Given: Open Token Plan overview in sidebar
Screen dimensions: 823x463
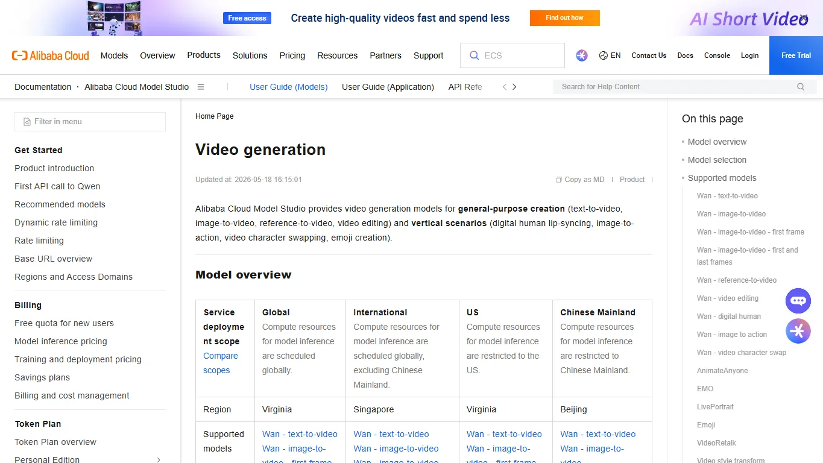Looking at the screenshot, I should coord(55,442).
